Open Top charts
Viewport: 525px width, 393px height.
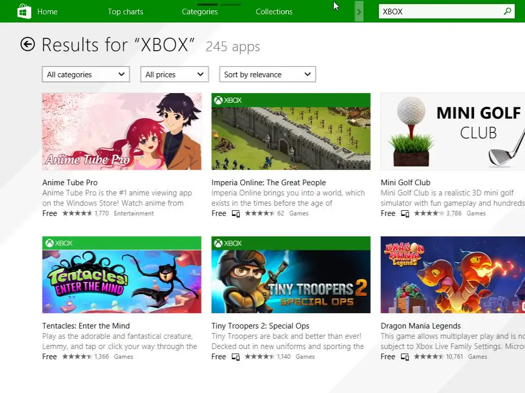(126, 12)
